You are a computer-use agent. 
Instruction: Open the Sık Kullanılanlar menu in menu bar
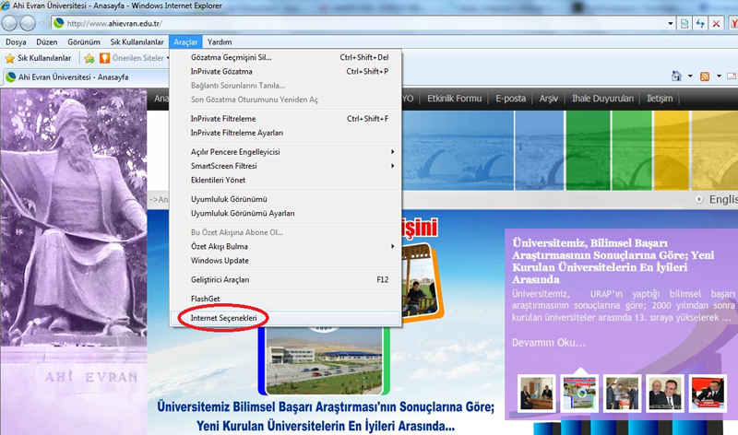[x=137, y=41]
